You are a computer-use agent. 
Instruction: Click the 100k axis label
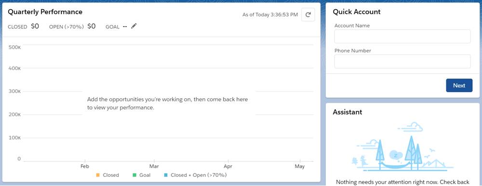click(x=15, y=138)
